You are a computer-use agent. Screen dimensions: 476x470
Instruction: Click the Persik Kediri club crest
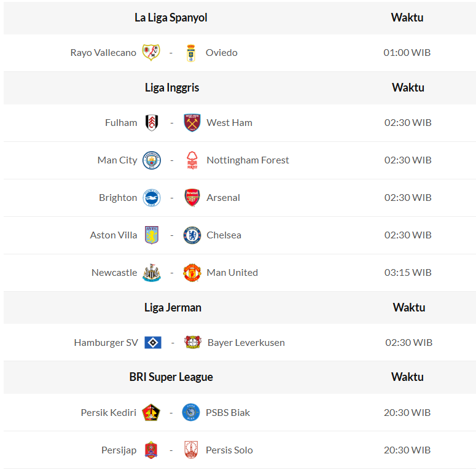pyautogui.click(x=151, y=413)
